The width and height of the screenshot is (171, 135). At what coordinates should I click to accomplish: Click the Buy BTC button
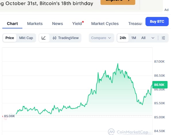click(x=157, y=22)
